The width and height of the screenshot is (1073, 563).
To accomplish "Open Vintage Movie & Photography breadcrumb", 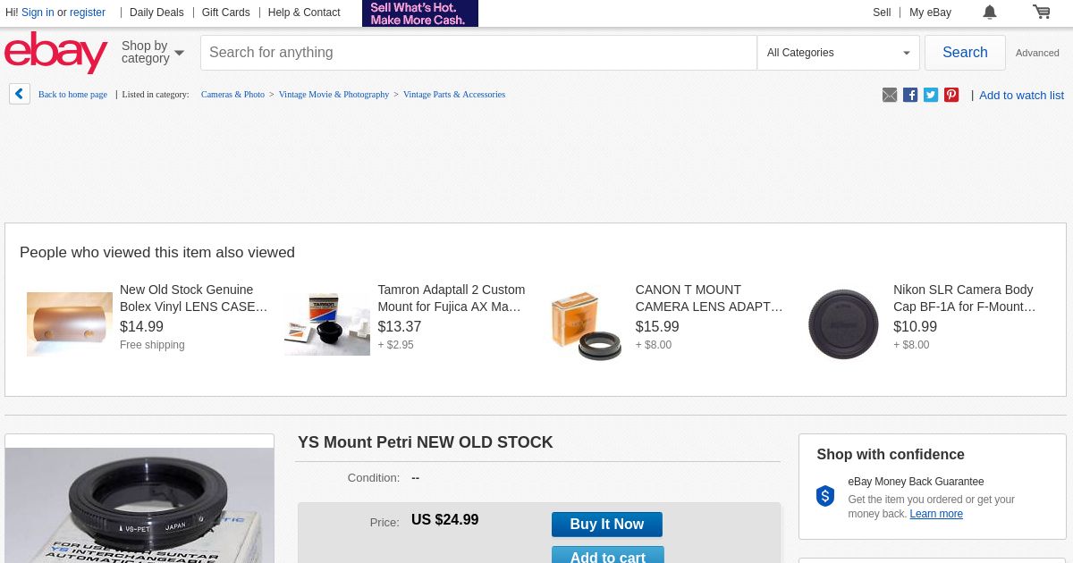I will point(334,94).
